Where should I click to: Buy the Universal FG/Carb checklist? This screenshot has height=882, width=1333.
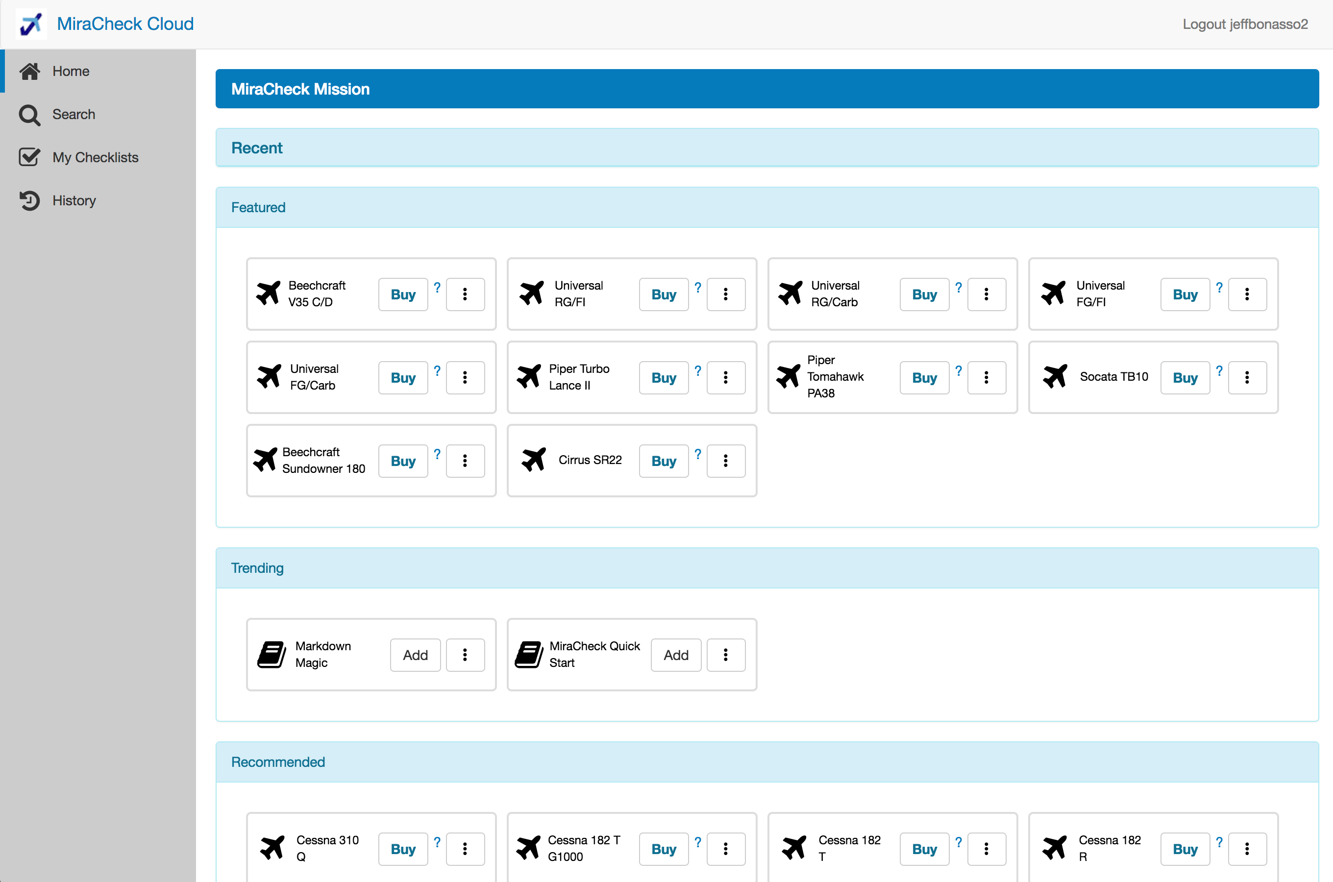(403, 377)
